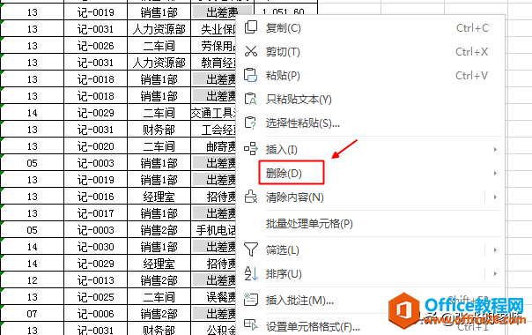
Task: Open the 排序(U) submenu arrow
Action: (495, 274)
